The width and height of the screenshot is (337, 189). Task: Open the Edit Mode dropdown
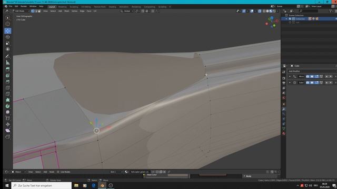(21, 11)
